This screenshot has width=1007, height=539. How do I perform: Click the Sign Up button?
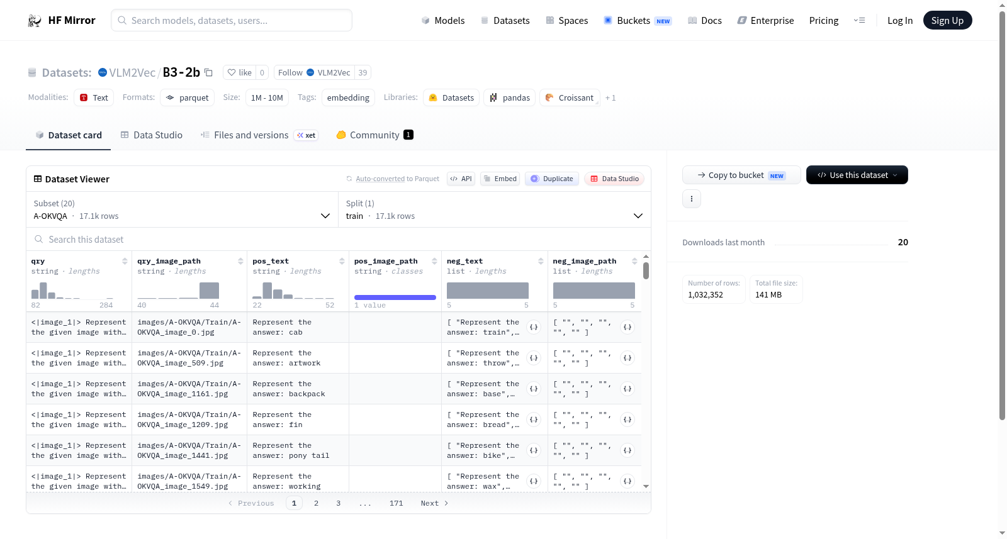tap(947, 20)
